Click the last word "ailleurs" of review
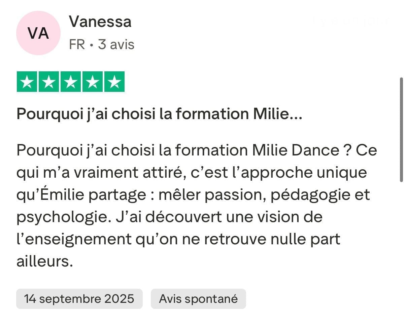 pyautogui.click(x=44, y=261)
